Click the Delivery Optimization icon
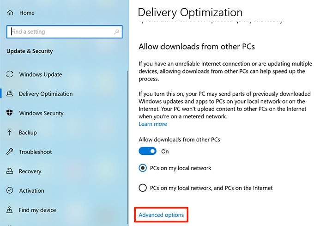314x226 pixels. tap(10, 94)
